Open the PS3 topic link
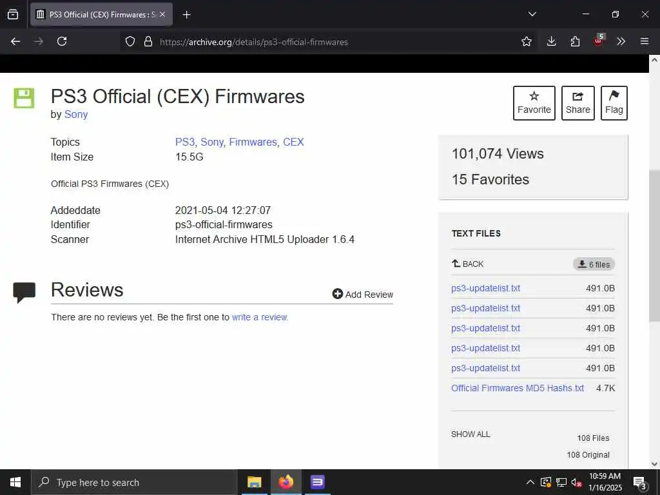Image resolution: width=660 pixels, height=495 pixels. click(x=185, y=142)
